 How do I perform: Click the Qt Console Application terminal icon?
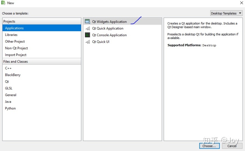87,35
